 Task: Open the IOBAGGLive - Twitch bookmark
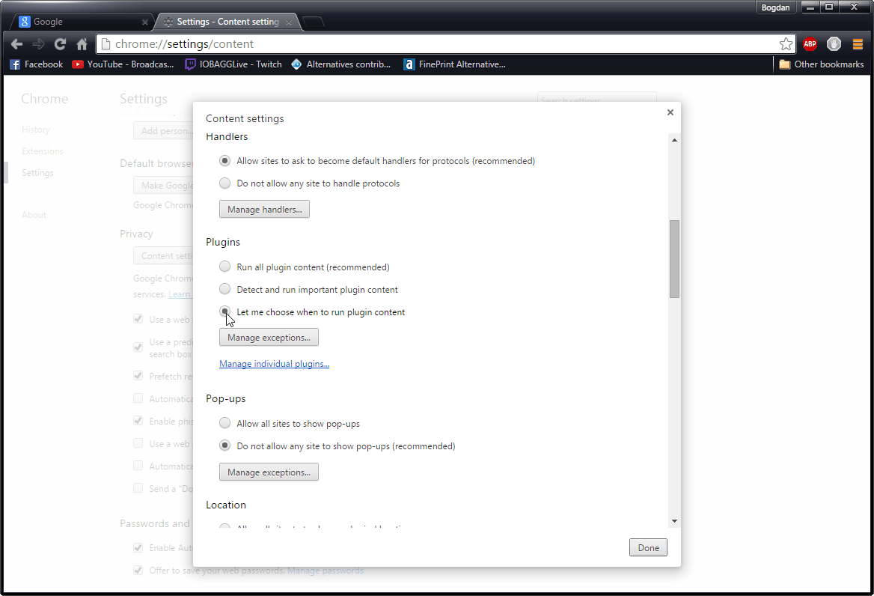pos(233,64)
